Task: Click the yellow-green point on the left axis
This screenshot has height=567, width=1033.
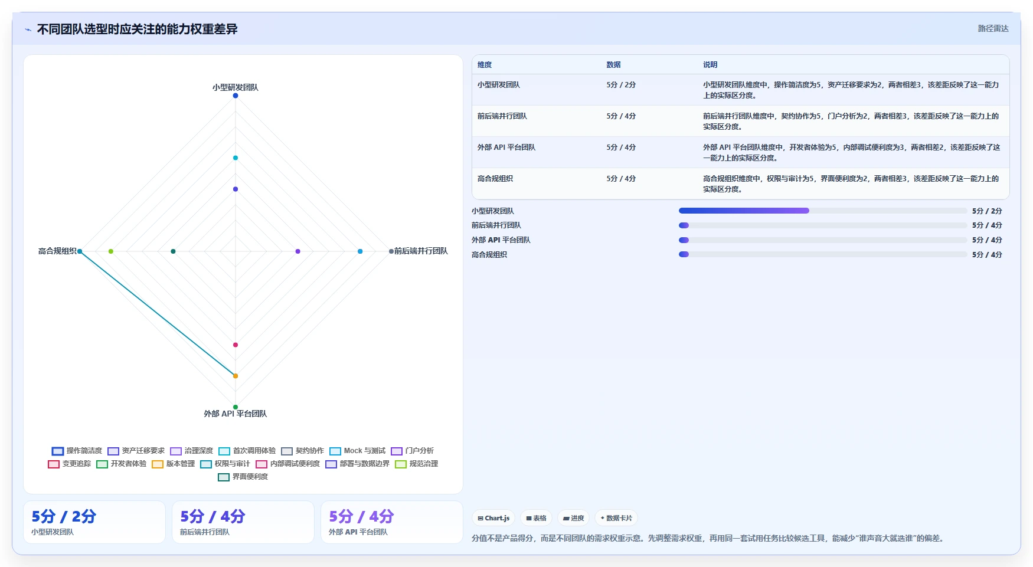Action: pos(111,251)
